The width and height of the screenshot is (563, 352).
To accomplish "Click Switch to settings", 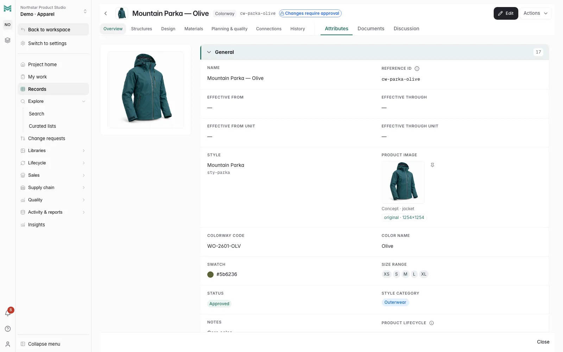I will [x=53, y=43].
